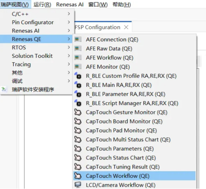Image resolution: width=206 pixels, height=189 pixels.
Task: Click the R_BLE Main chip icon
Action: point(78,85)
